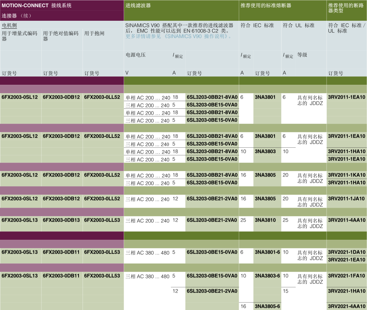Click fuse order number 3NA3810

(x=265, y=220)
